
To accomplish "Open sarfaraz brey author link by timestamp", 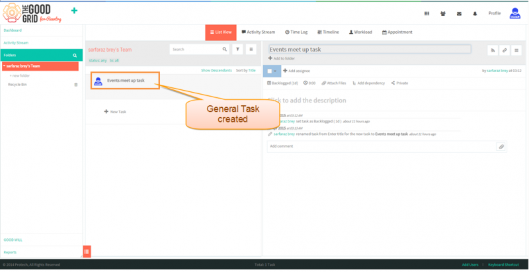I will click(x=497, y=71).
